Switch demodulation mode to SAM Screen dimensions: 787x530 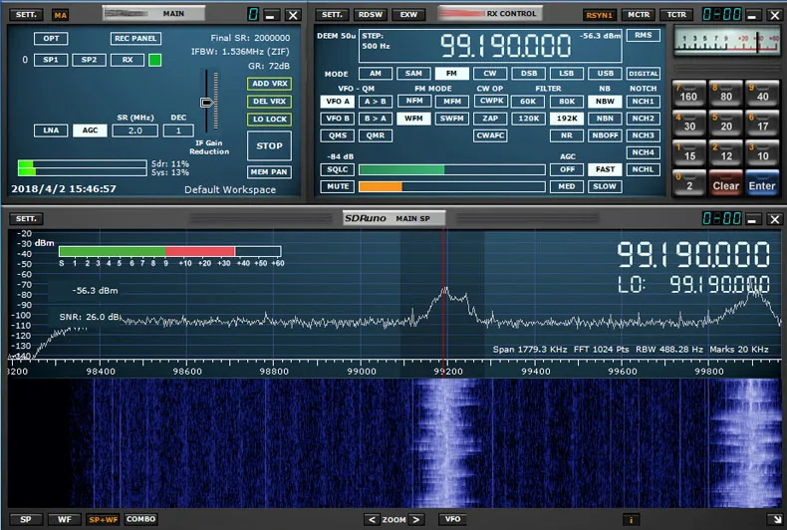[413, 74]
